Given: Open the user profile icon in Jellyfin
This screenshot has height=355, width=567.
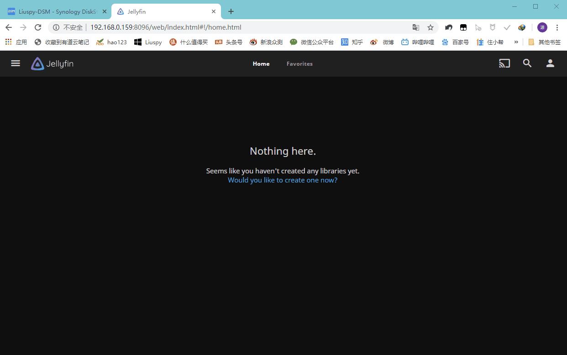Looking at the screenshot, I should tap(550, 63).
